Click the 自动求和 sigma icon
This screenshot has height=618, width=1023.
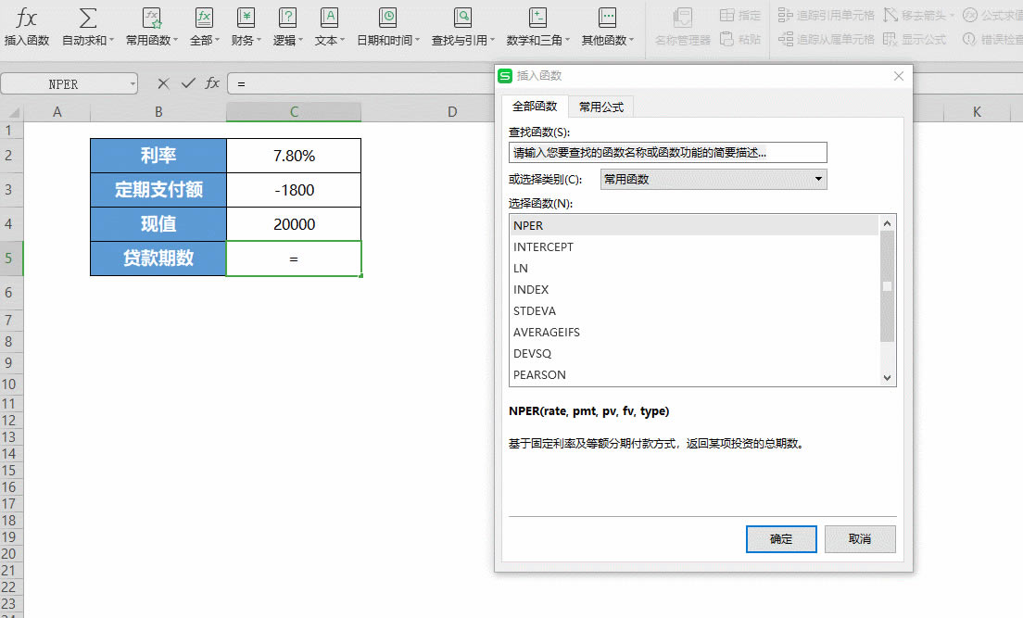(x=87, y=18)
